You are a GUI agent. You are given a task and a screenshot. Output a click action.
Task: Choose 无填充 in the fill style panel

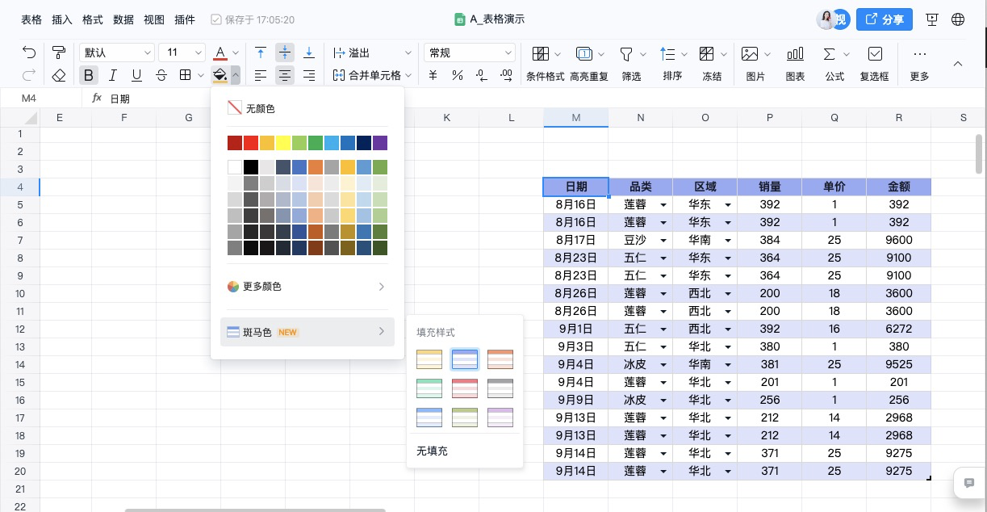[x=432, y=451]
